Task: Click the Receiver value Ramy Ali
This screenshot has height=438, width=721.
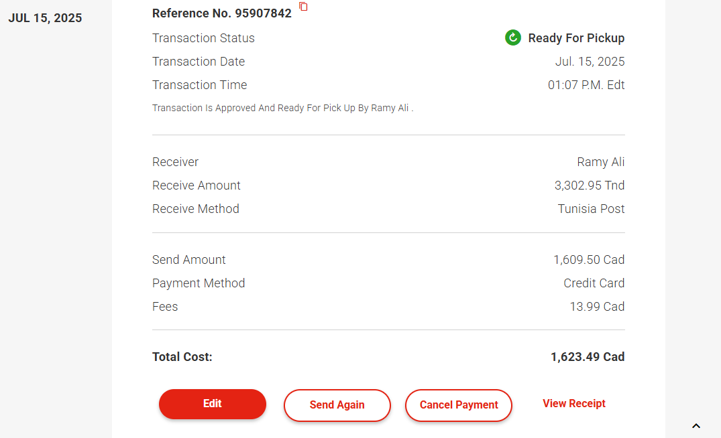Action: point(600,162)
